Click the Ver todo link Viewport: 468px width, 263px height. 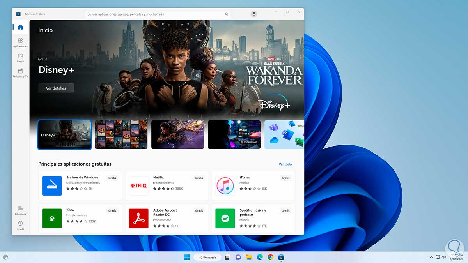[285, 164]
